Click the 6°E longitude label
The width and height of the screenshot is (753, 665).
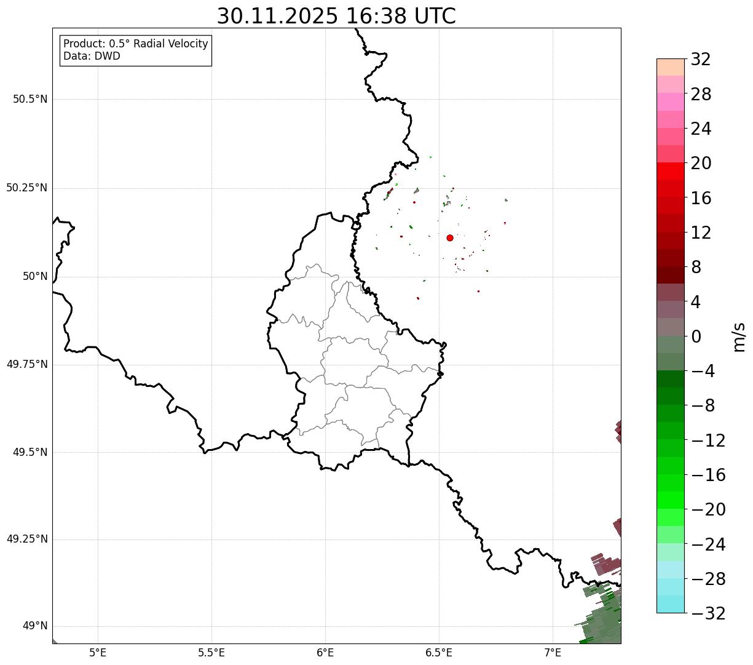pos(325,653)
